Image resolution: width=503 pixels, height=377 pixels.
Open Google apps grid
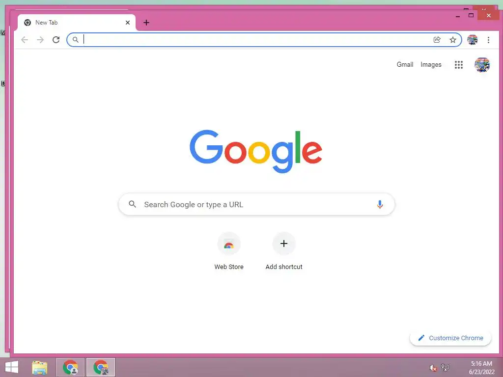coord(459,65)
